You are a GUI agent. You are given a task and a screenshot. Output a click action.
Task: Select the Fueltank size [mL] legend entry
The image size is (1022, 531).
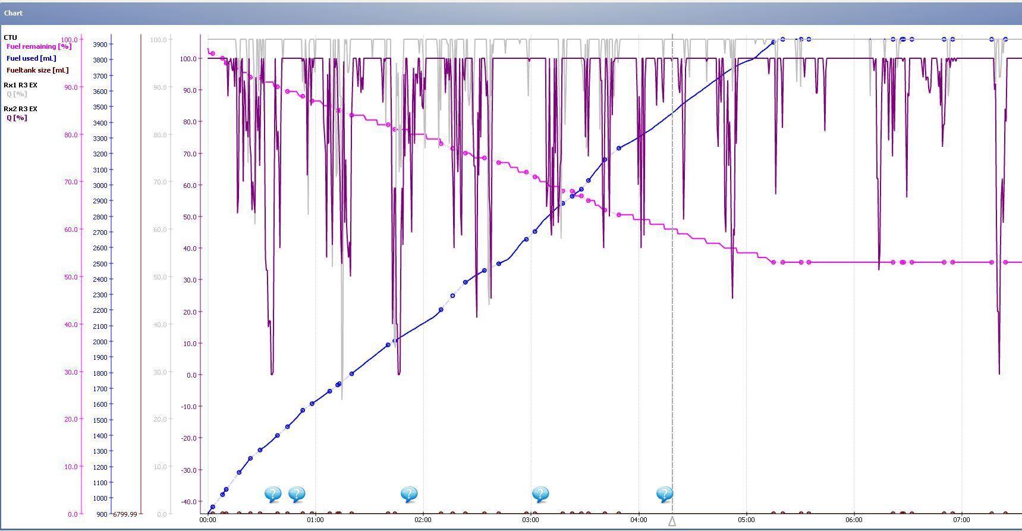click(x=37, y=70)
